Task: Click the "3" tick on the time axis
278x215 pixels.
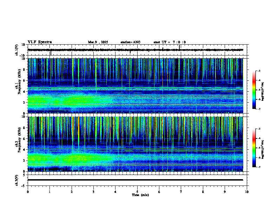Action: (93, 192)
